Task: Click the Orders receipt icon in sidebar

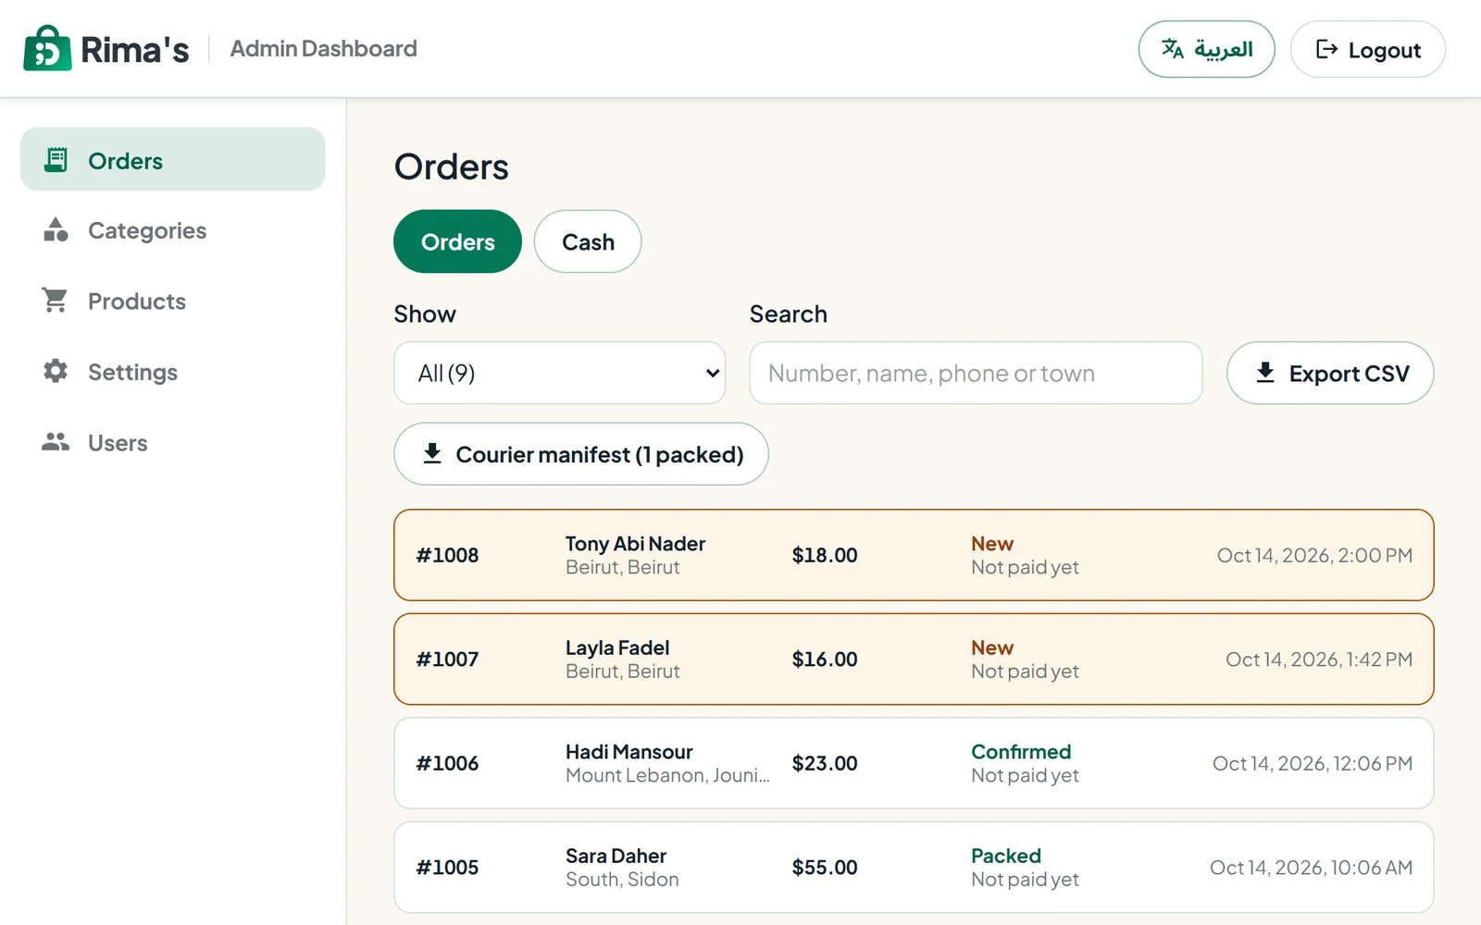Action: (x=56, y=160)
